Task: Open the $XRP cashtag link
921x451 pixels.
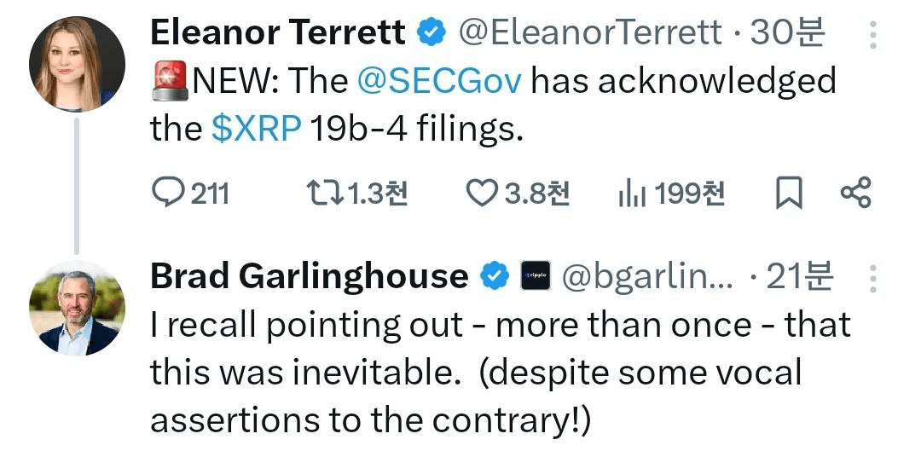Action: 256,130
